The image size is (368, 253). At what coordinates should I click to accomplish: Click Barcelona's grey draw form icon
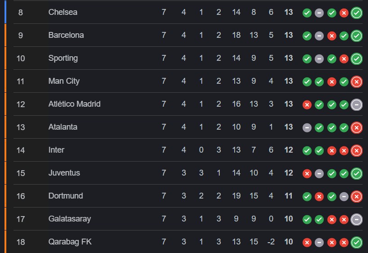(319, 36)
